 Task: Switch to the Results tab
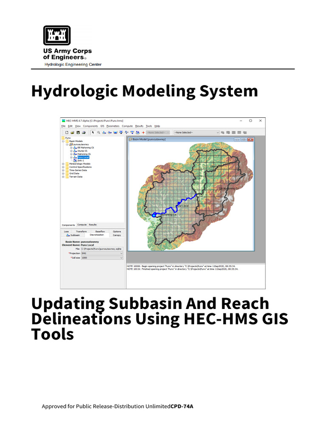(93, 225)
